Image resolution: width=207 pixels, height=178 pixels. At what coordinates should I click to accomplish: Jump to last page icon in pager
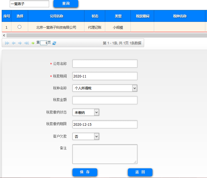(x=26, y=43)
